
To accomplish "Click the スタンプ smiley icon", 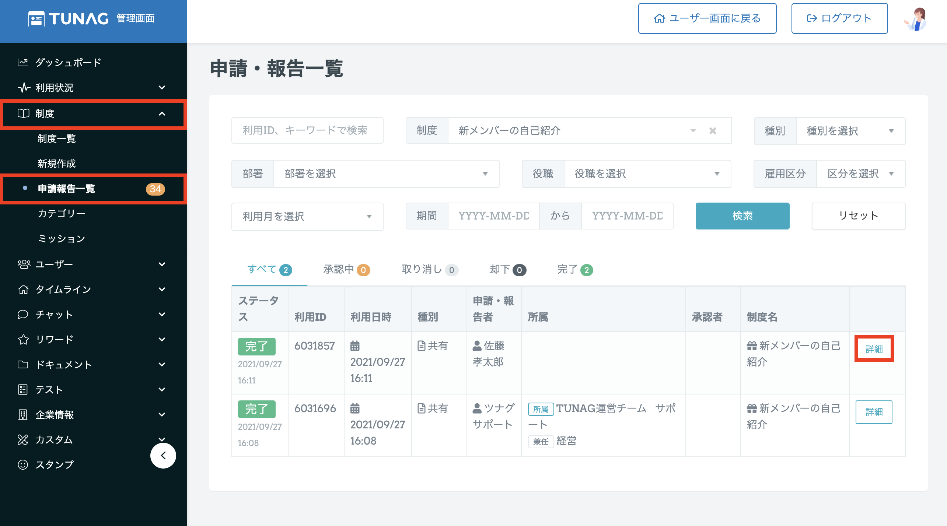I will [x=23, y=464].
